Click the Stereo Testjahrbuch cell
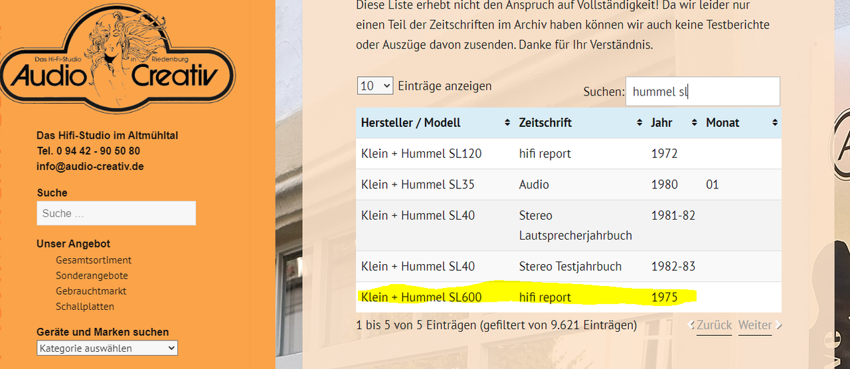Screen dimensions: 850x369 click(580, 266)
